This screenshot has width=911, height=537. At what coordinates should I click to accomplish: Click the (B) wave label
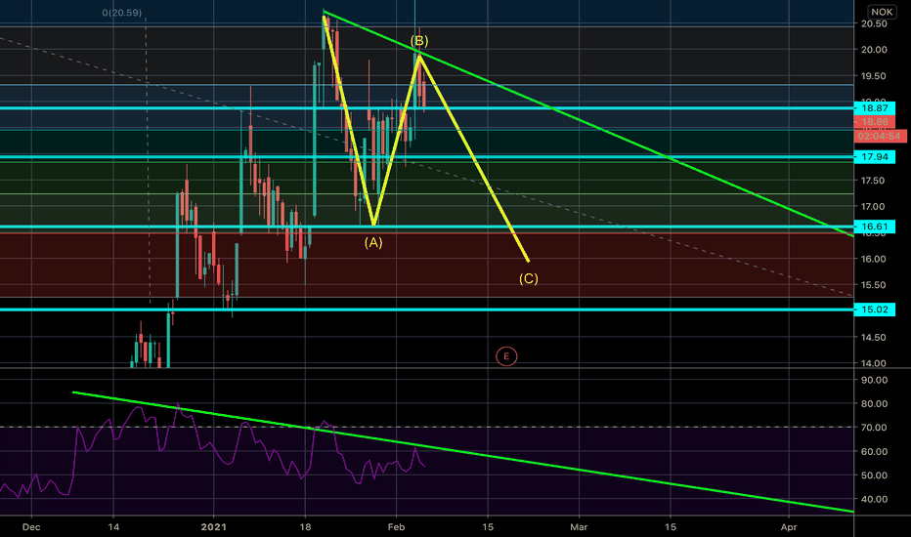click(419, 41)
